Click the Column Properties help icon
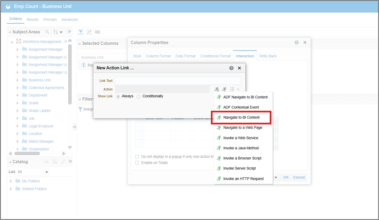The width and height of the screenshot is (379, 220). coord(297,43)
